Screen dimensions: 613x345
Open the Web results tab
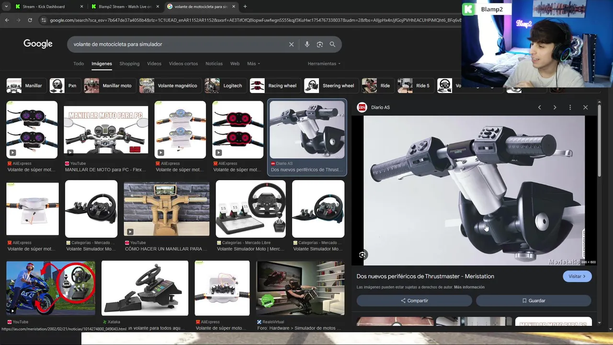(235, 64)
